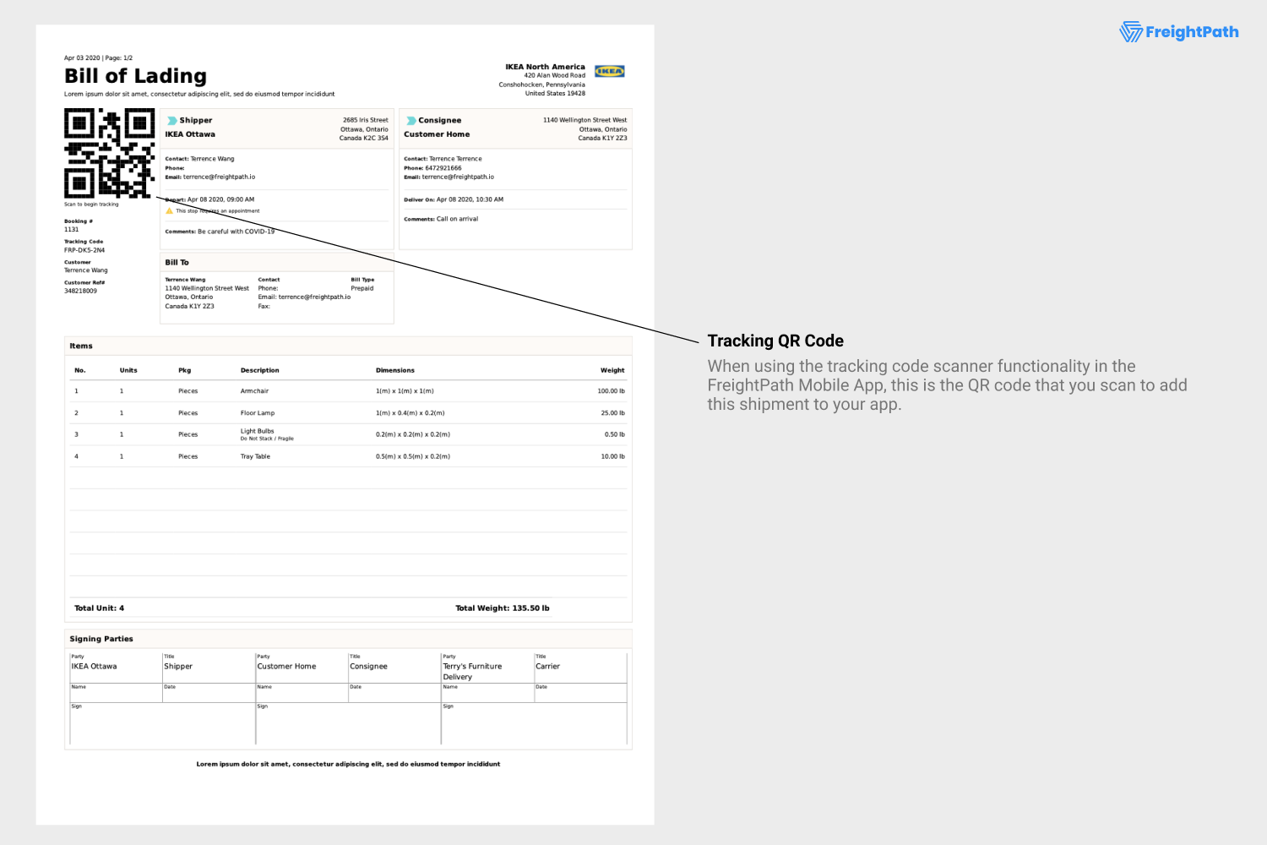This screenshot has width=1267, height=845.
Task: Click the 'Call on arrival' comment
Action: click(457, 219)
